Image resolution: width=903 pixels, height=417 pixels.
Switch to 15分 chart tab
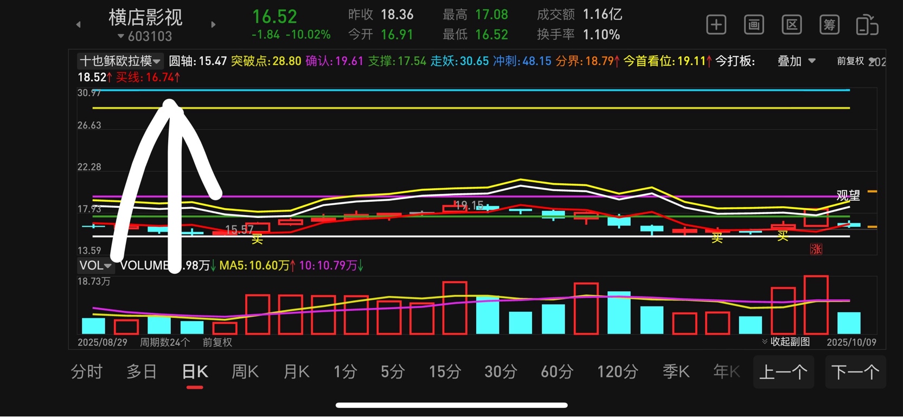tap(445, 372)
